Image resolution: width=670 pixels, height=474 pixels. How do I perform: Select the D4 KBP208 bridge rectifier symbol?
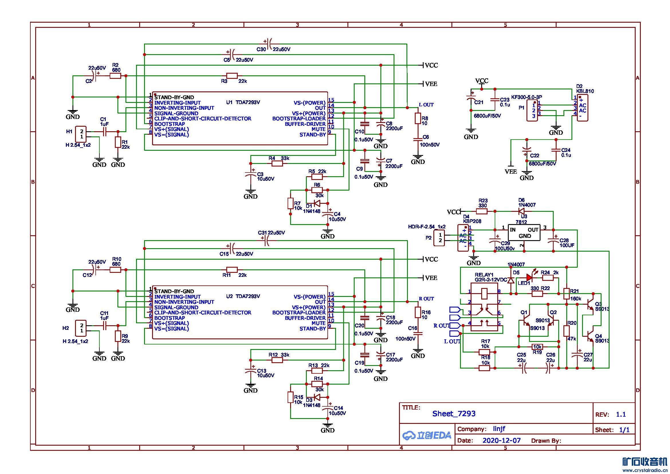point(463,238)
